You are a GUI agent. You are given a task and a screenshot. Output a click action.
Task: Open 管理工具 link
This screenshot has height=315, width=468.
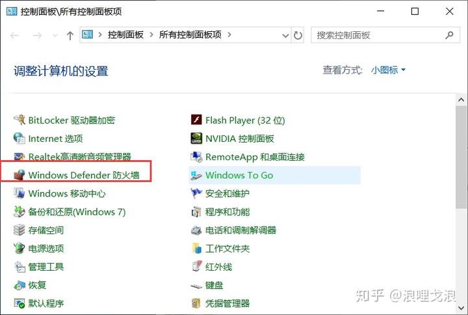click(x=46, y=267)
